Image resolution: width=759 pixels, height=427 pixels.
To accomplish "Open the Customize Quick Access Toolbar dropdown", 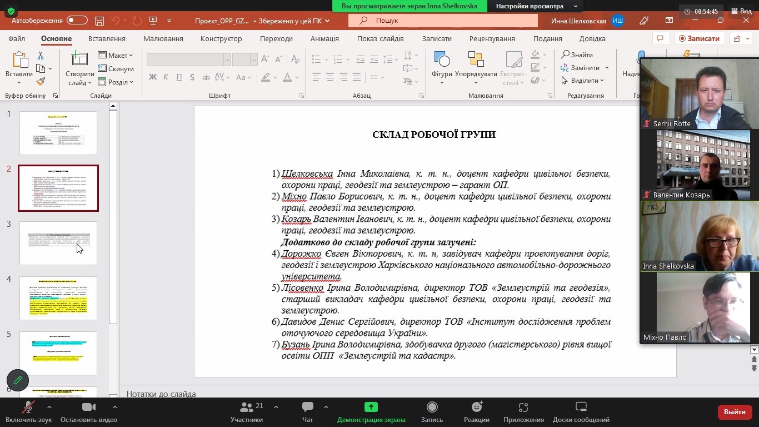I will coord(169,21).
